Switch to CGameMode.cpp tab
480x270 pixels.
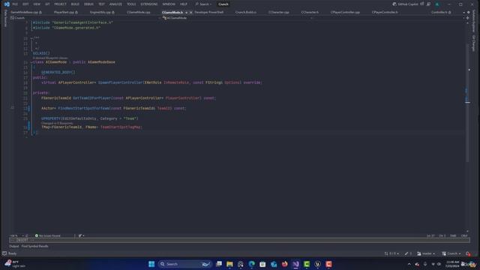(x=138, y=12)
